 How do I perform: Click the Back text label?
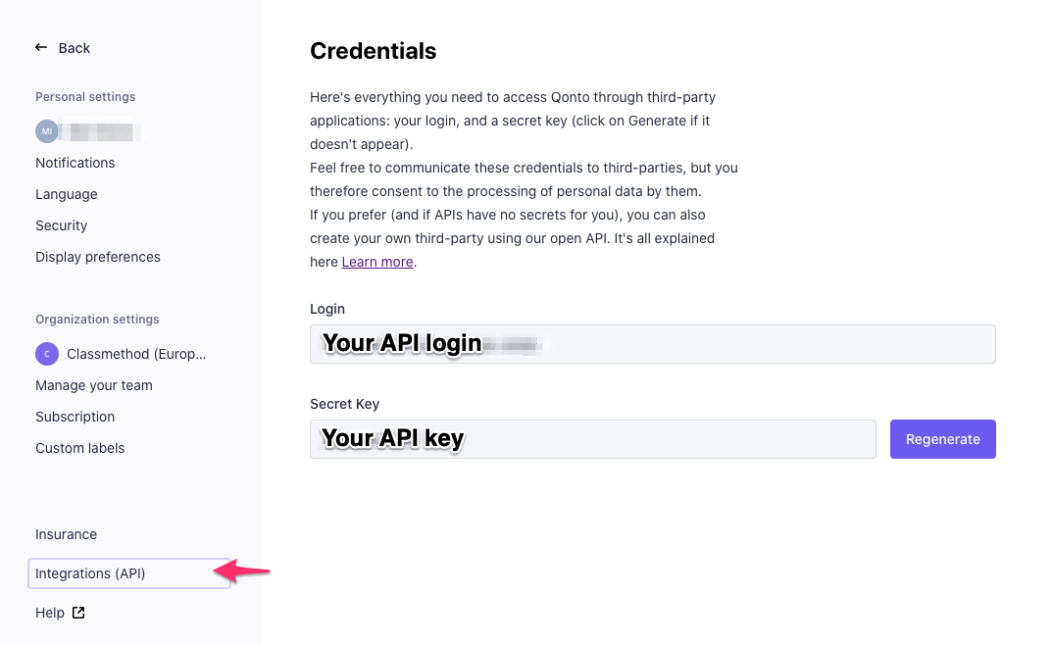pyautogui.click(x=75, y=48)
